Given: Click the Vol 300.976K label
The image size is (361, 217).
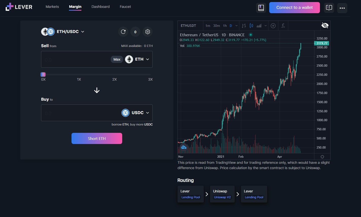Looking at the screenshot, I should click(190, 46).
